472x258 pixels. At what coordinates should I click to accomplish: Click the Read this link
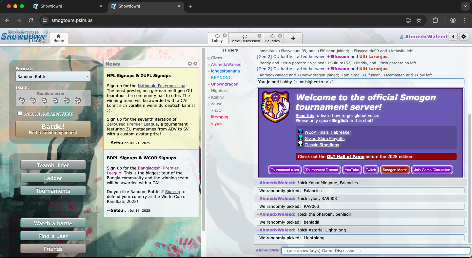coord(305,116)
